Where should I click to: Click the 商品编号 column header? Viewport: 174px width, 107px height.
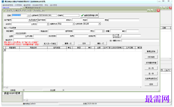point(12,48)
